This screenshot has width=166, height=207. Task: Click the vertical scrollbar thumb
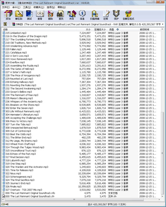click(162, 153)
